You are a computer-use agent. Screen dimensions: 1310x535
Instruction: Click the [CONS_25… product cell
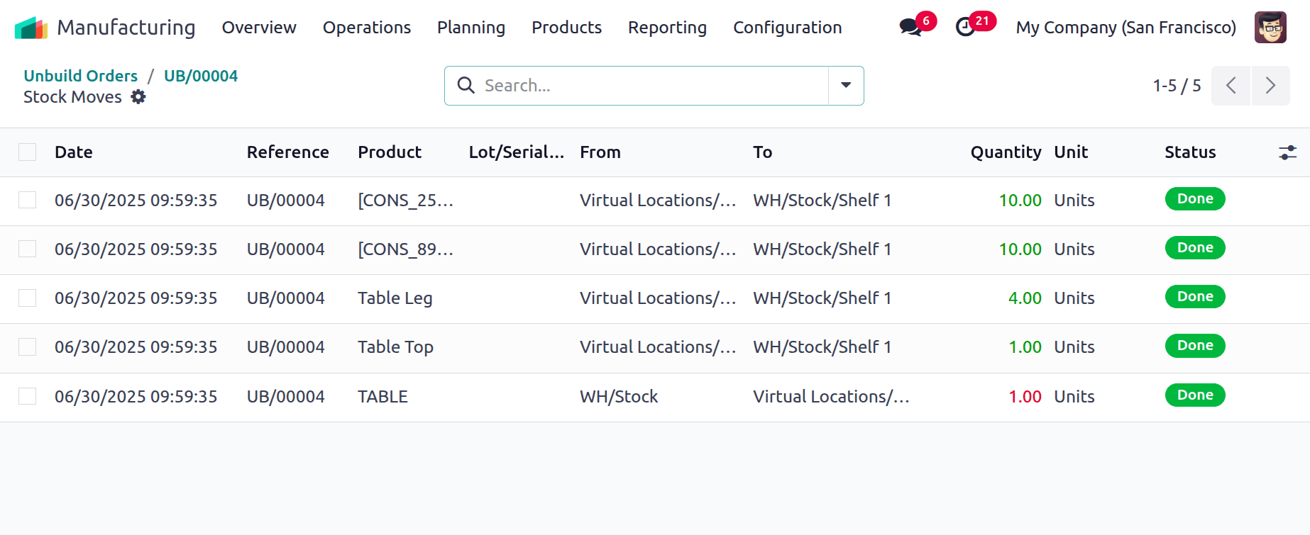(x=405, y=201)
